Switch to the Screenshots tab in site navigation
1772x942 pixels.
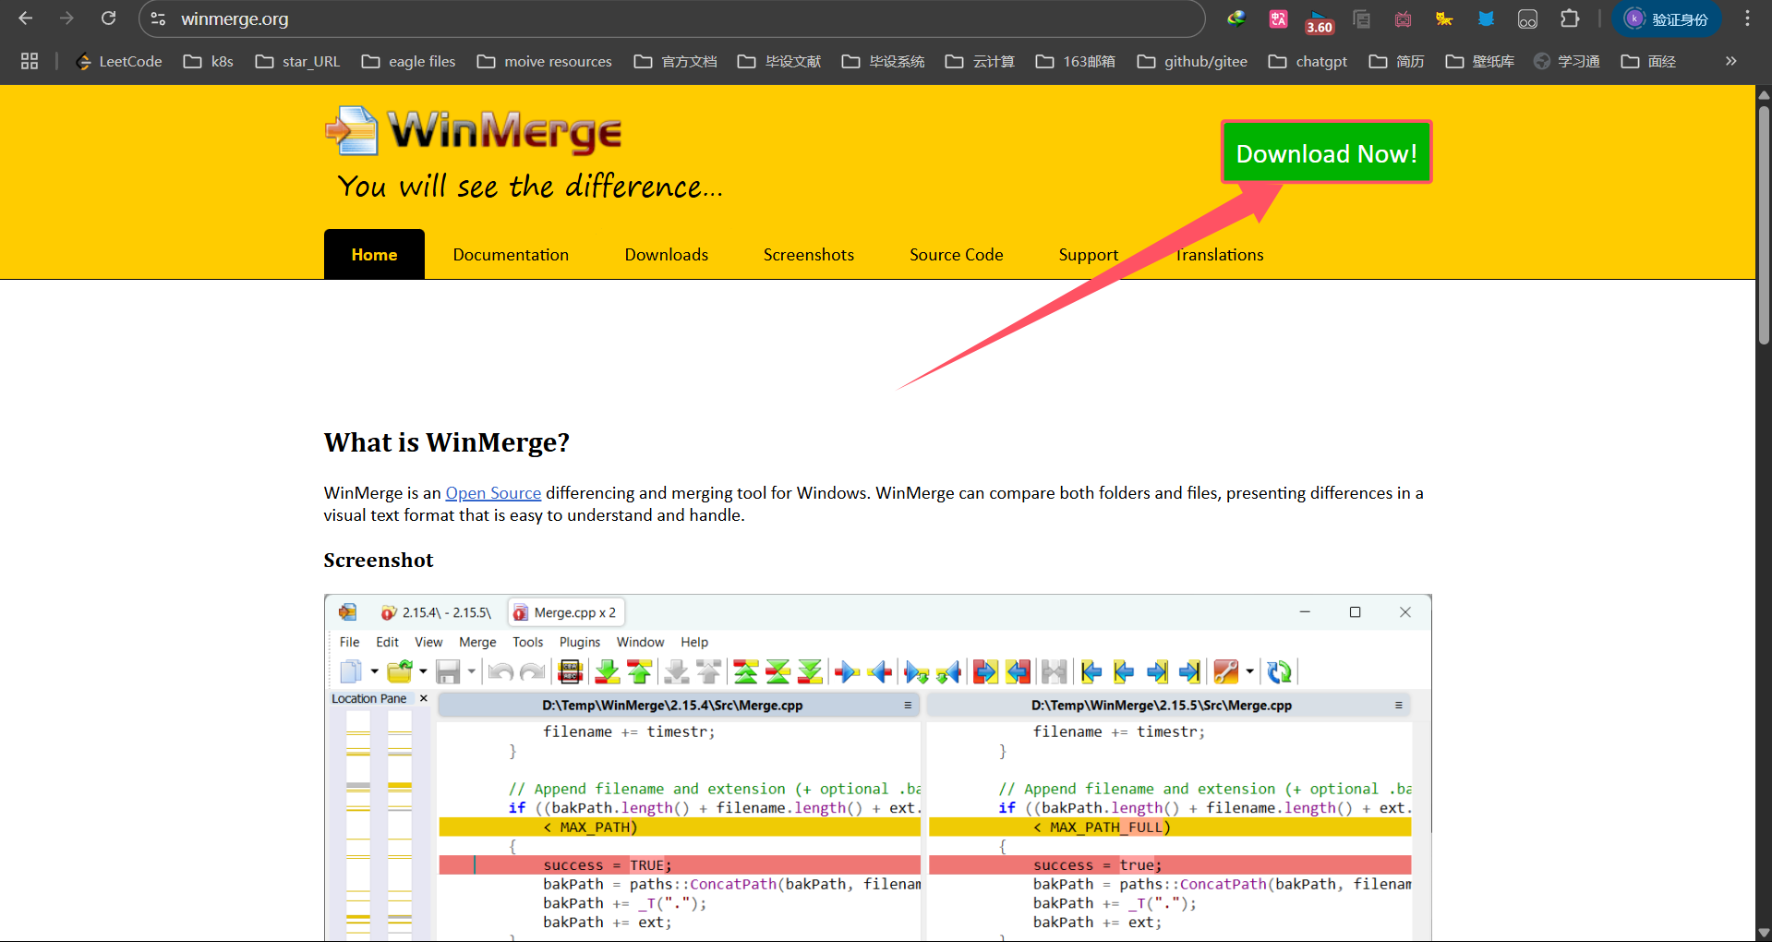[x=808, y=254]
